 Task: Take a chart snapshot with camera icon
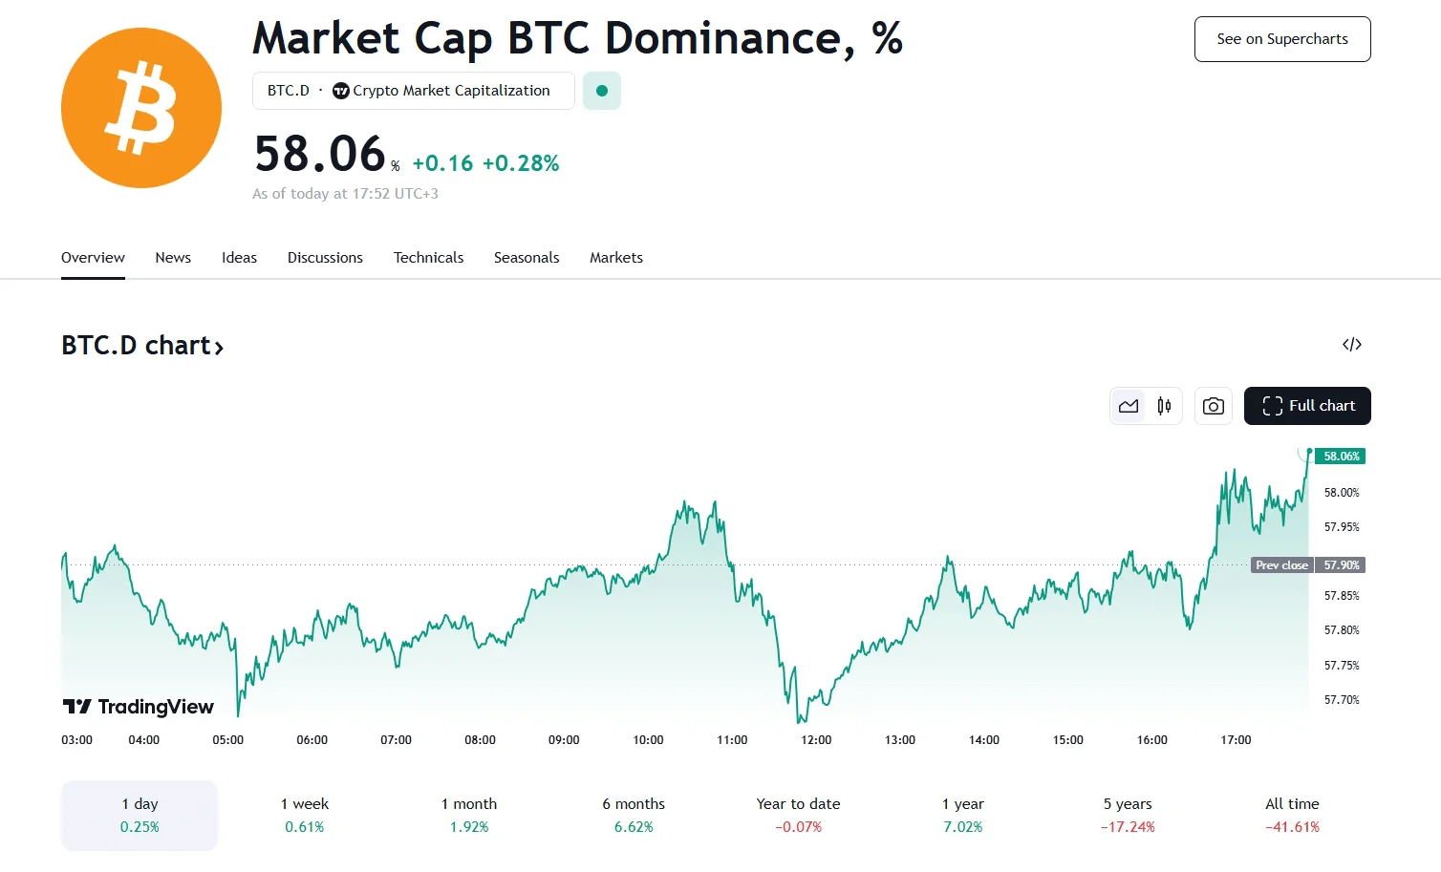click(x=1213, y=406)
